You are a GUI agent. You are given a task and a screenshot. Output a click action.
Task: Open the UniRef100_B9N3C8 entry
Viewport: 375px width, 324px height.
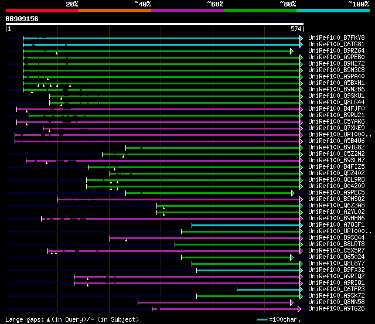click(x=336, y=70)
